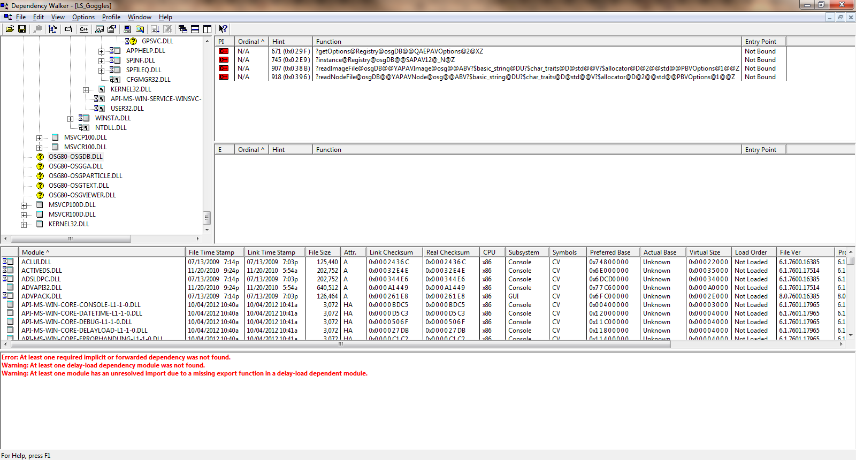The height and width of the screenshot is (460, 856).
Task: Click red import icon for readNodeFile function
Action: (224, 77)
